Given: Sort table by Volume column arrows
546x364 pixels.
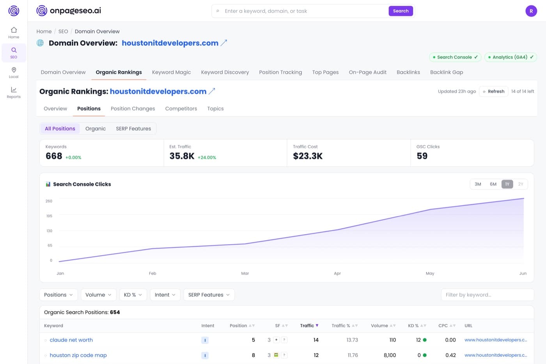Looking at the screenshot, I should point(393,325).
